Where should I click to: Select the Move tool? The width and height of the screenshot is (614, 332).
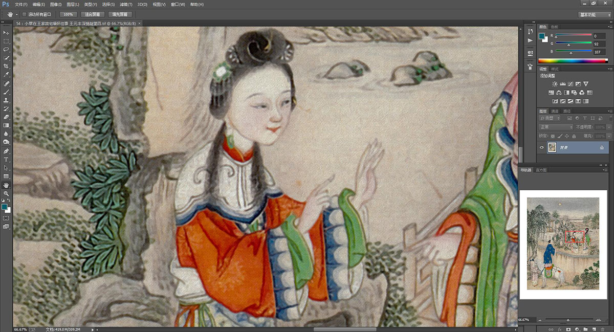(x=6, y=32)
